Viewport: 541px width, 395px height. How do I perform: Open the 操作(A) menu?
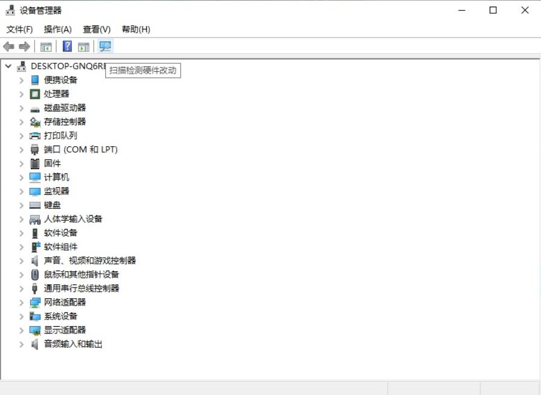(57, 30)
